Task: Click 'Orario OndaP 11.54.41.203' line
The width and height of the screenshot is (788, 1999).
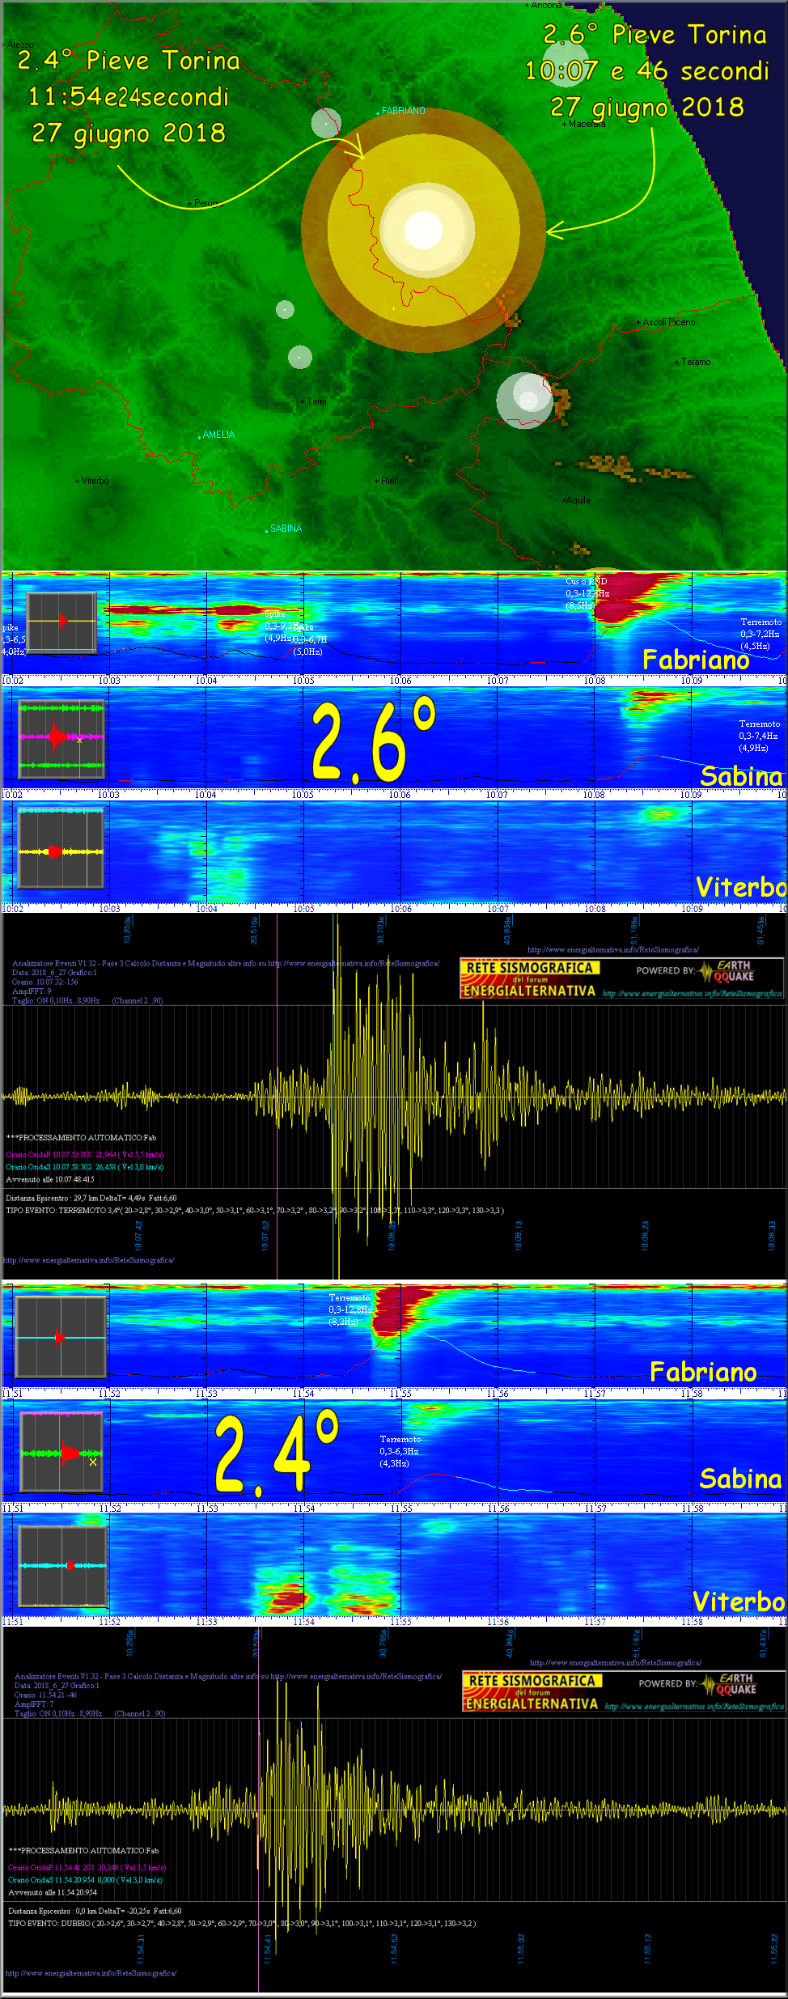Action: (87, 1868)
